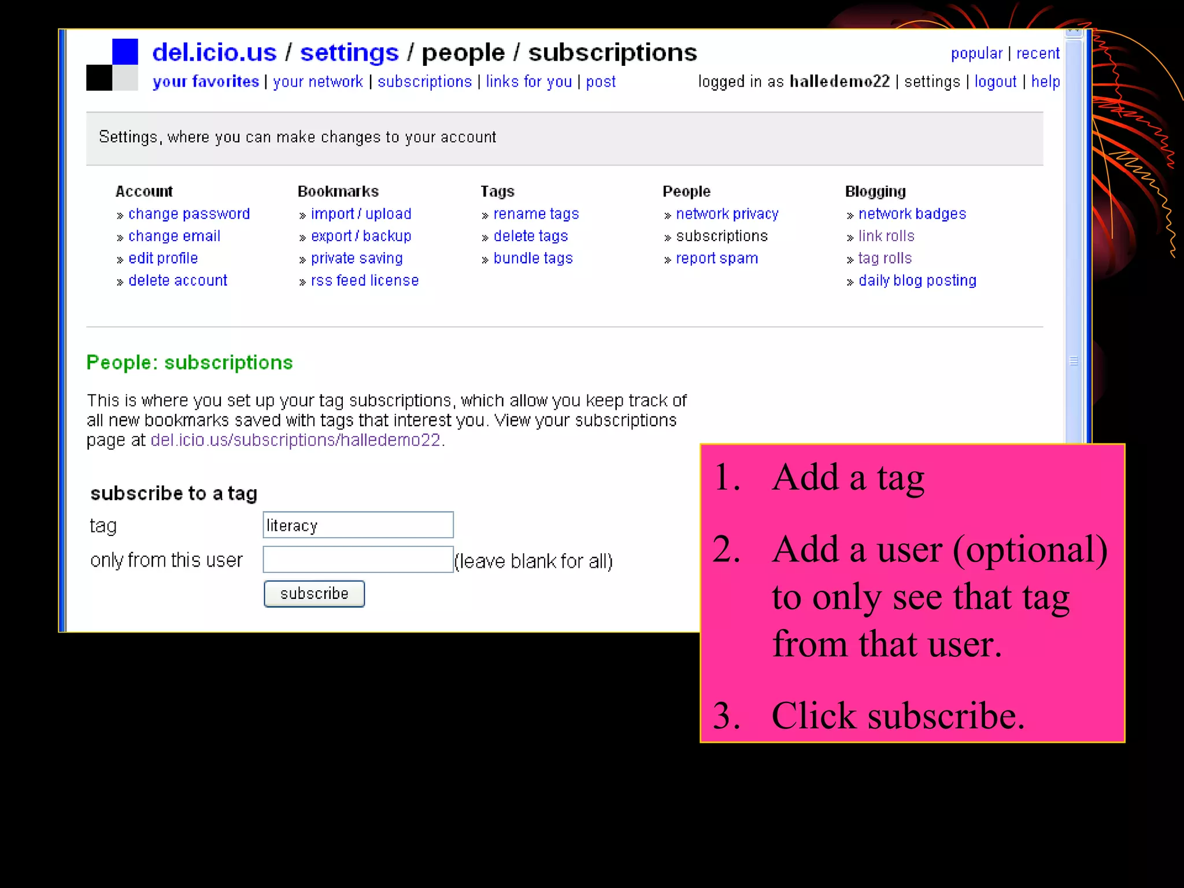Open 'change email' under Account
Screen dimensions: 1184x888
[x=174, y=236]
